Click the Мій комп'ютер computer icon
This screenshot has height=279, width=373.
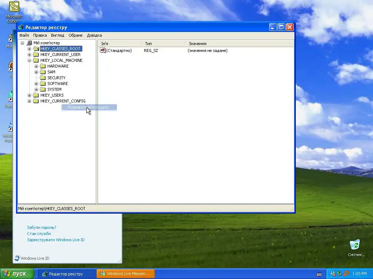[30, 43]
